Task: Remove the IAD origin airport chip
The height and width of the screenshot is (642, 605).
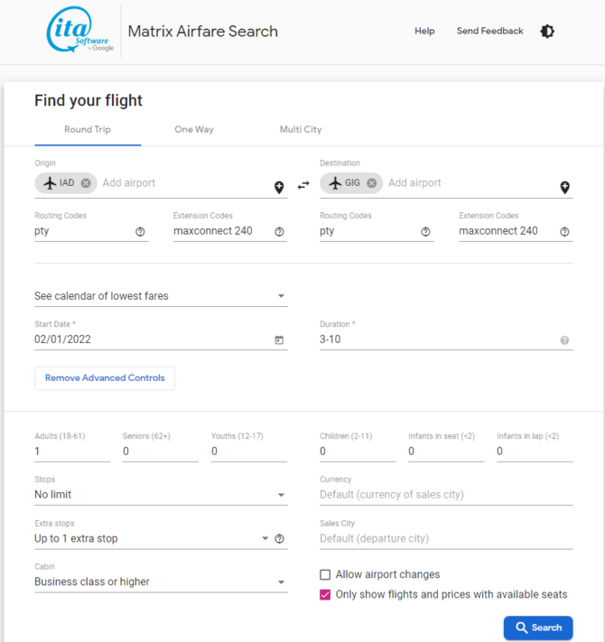Action: pyautogui.click(x=86, y=183)
